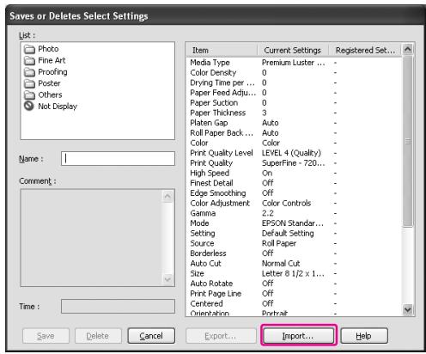Open the Photo folder icon
Image resolution: width=426 pixels, height=354 pixels.
(x=29, y=49)
